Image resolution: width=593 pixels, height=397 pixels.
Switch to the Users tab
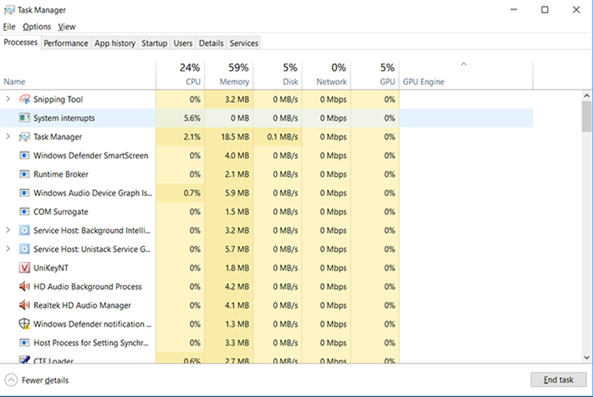coord(183,43)
